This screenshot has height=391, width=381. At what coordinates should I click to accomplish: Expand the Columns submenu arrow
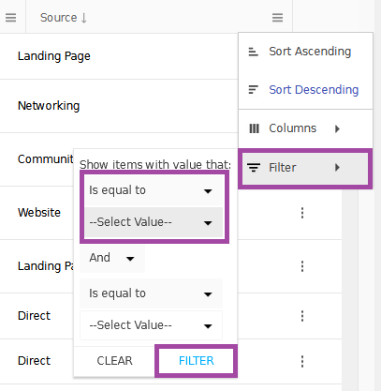(x=337, y=128)
